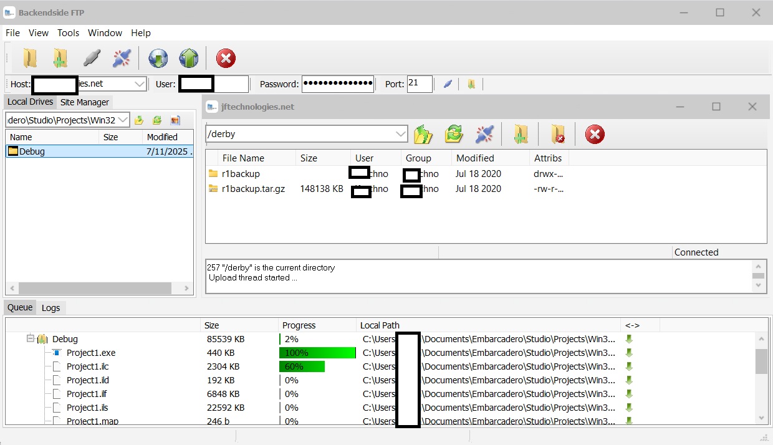Click the Disconnect plug icon on the main toolbar
Screen dimensions: 773x445
point(122,58)
